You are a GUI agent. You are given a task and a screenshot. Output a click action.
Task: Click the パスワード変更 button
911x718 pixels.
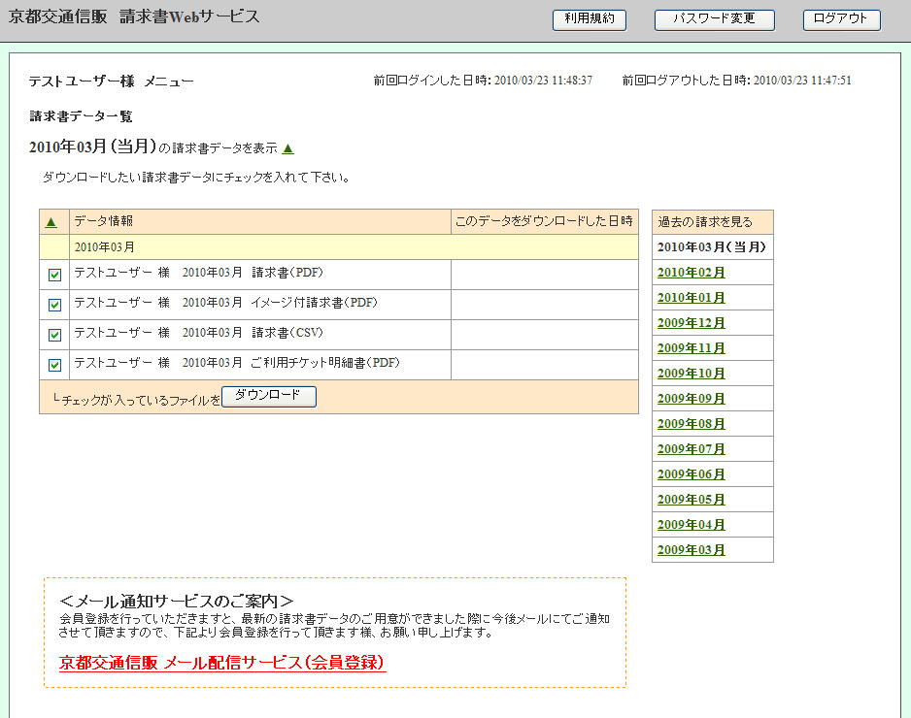click(714, 19)
